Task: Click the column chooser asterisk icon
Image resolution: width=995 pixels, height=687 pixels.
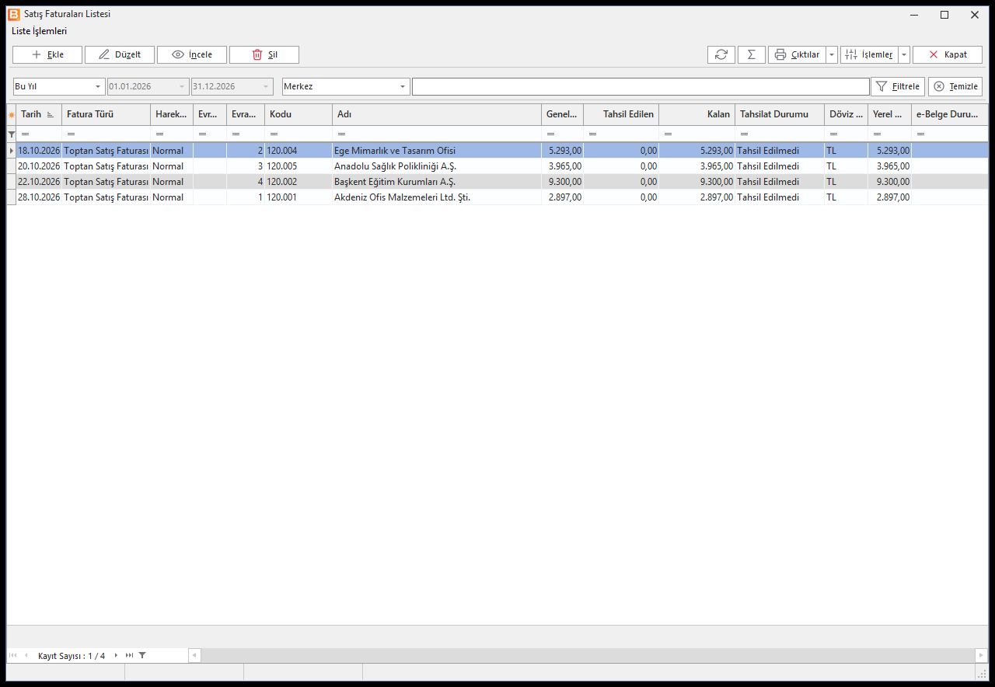Action: tap(11, 115)
